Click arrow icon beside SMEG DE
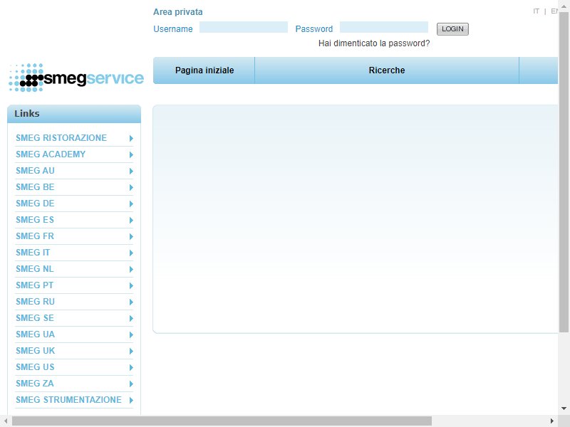The image size is (570, 427). coord(131,204)
